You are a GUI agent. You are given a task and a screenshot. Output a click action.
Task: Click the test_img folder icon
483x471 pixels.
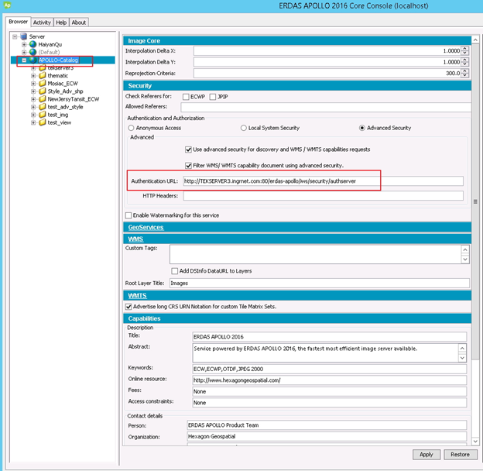(42, 115)
